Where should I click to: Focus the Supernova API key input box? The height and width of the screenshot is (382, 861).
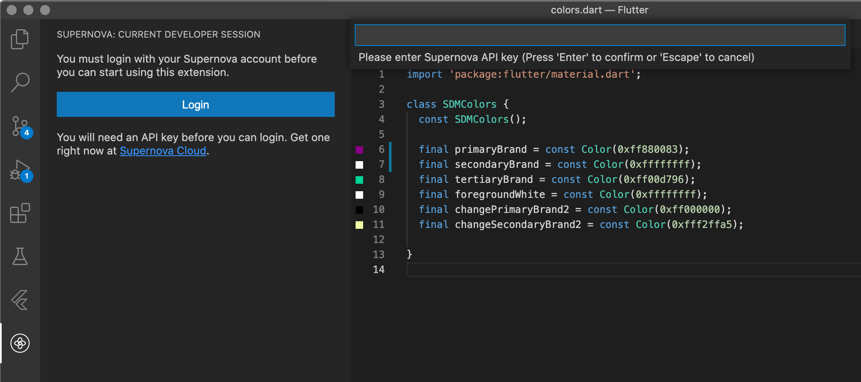tap(600, 35)
